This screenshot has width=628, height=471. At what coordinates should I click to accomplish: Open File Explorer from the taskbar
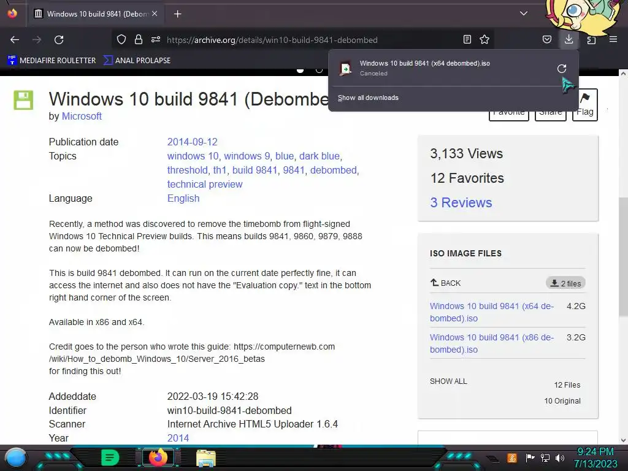(206, 458)
